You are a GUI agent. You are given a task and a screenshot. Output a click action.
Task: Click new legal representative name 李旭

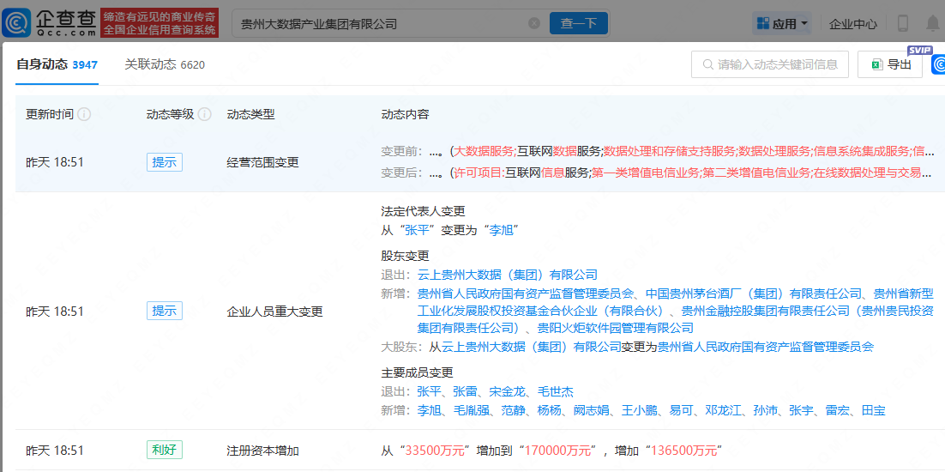pos(502,230)
